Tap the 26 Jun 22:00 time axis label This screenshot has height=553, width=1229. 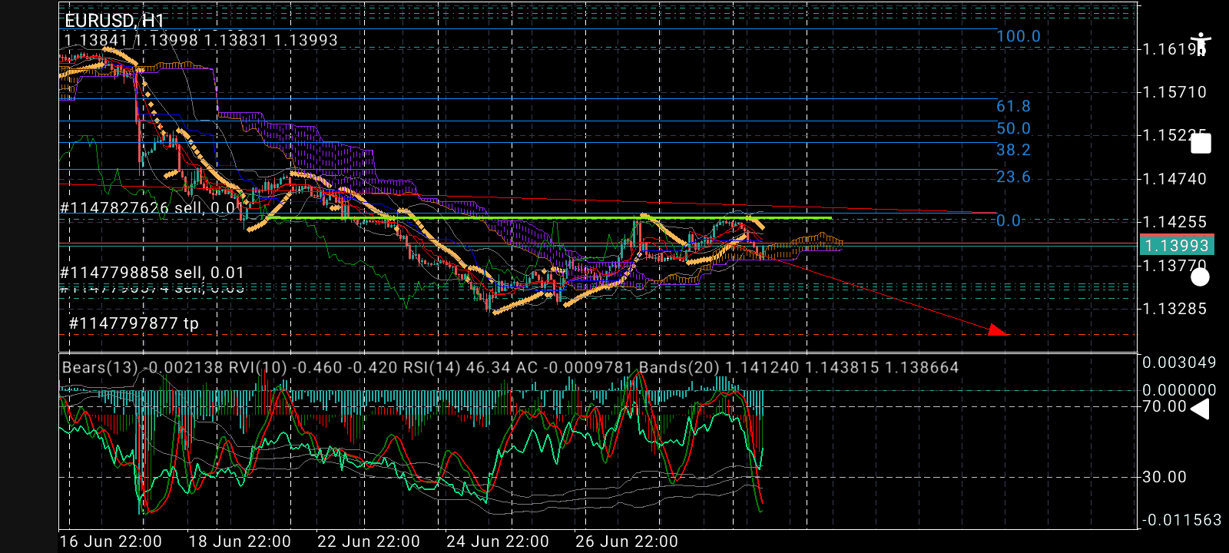(627, 541)
